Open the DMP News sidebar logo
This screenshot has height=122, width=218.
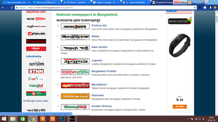coord(36,79)
